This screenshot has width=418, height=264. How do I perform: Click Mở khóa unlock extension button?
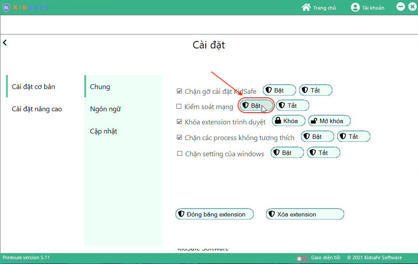tap(329, 121)
